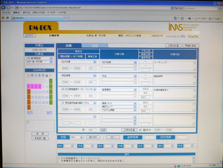Click the 18:00 end time field
Image resolution: width=223 pixels, height=168 pixels.
point(77,109)
